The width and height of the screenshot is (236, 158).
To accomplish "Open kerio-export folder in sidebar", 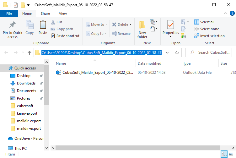I will pos(27,113).
